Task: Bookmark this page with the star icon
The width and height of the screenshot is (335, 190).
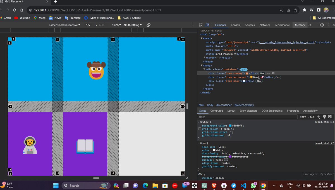Action: [296, 10]
